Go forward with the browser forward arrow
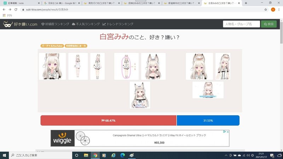This screenshot has height=159, width=283. coord(10,10)
